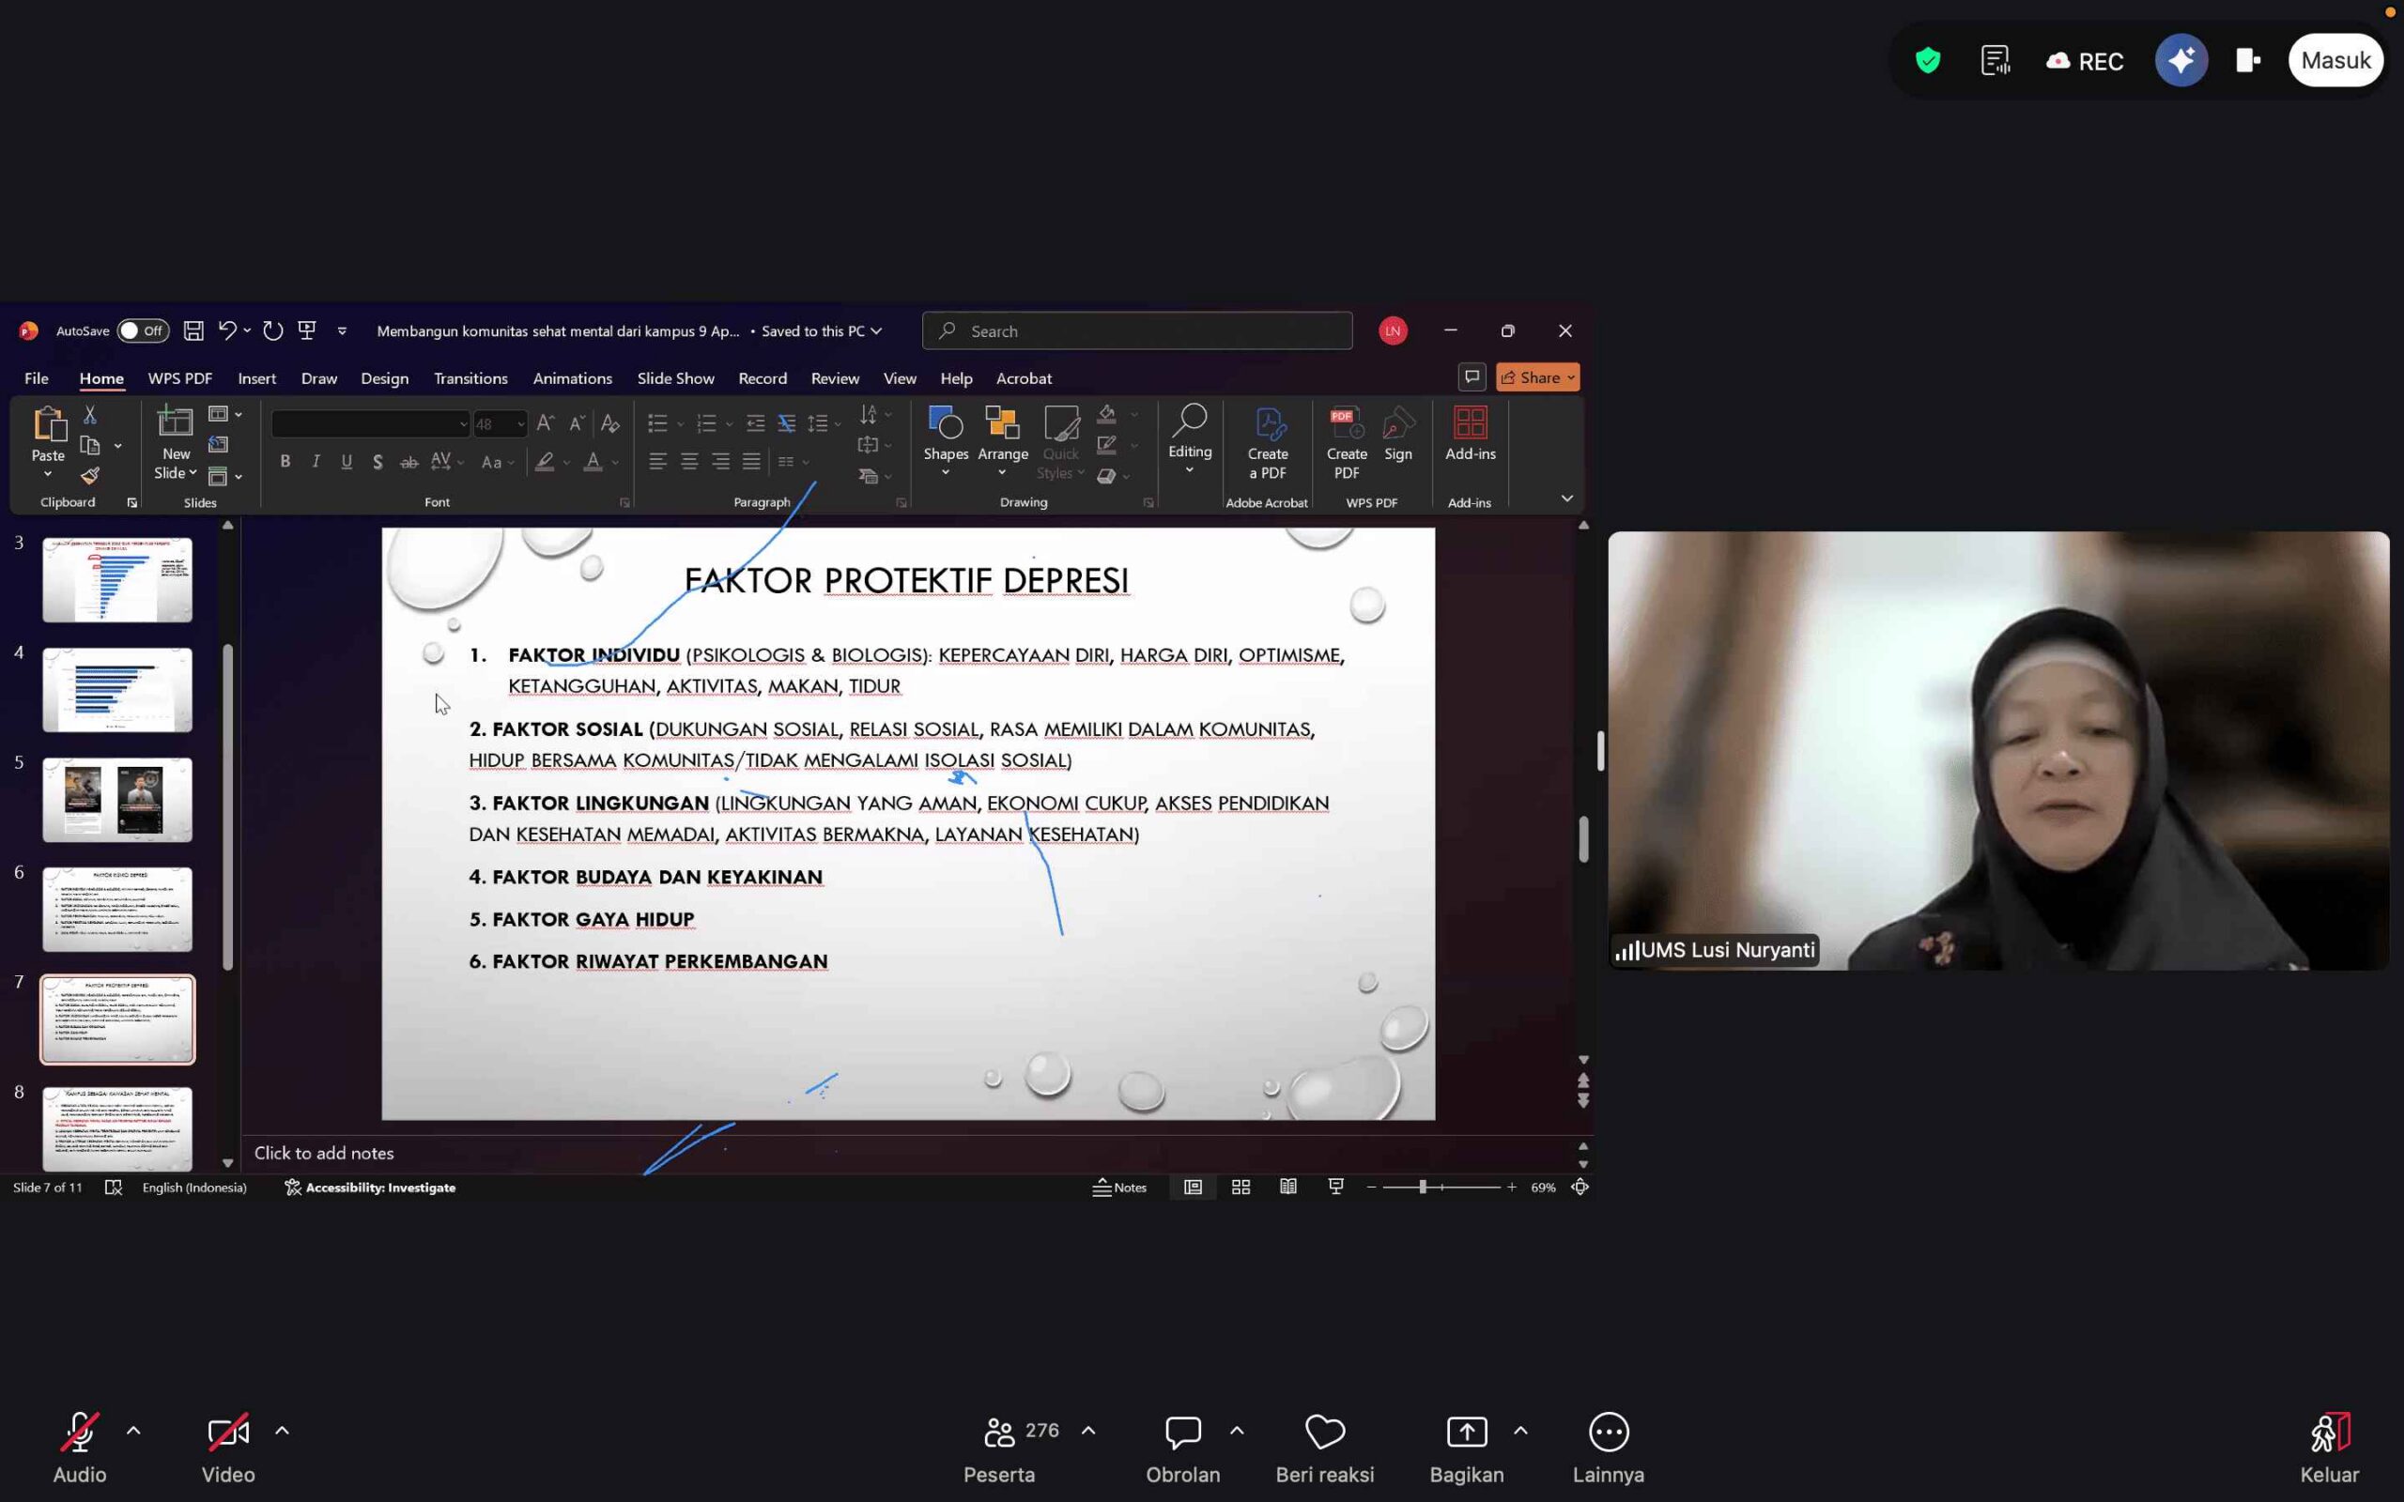Open Share button dropdown arrow

pos(1570,377)
